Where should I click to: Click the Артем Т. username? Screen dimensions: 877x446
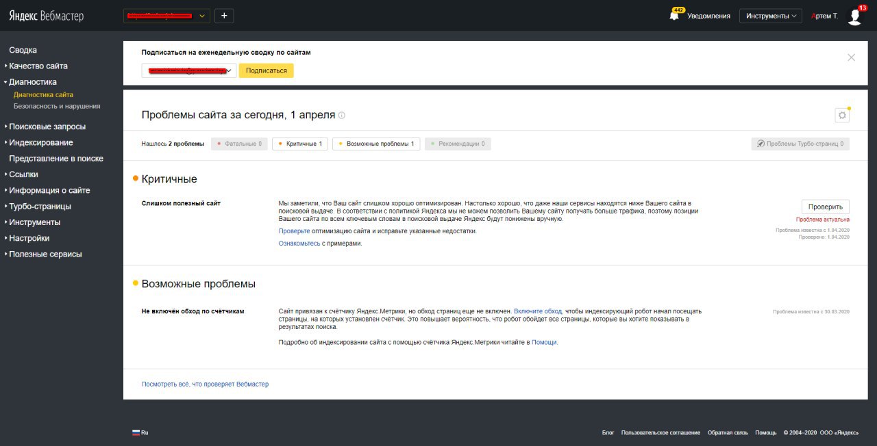tap(824, 16)
